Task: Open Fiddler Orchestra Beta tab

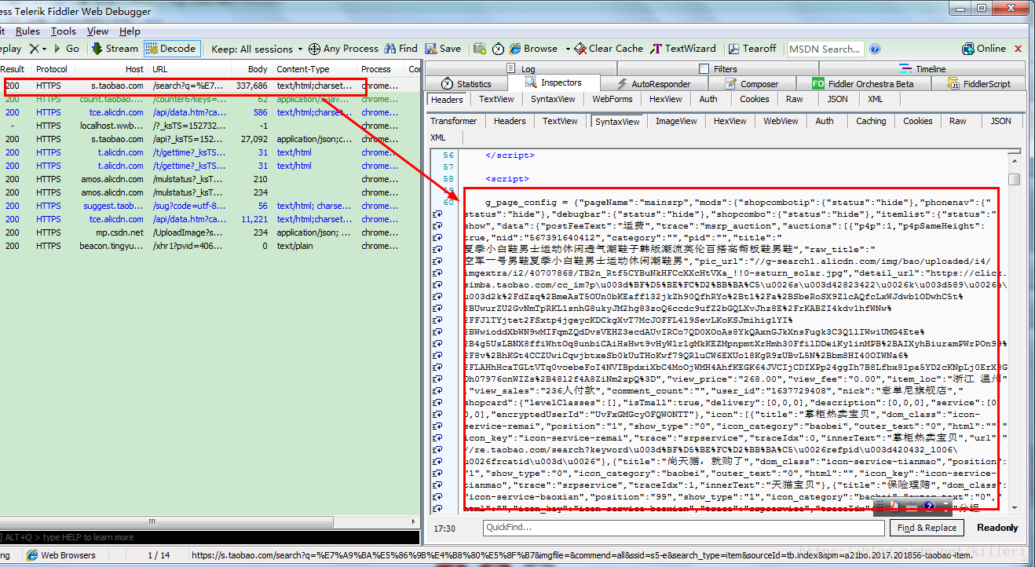Action: [863, 84]
